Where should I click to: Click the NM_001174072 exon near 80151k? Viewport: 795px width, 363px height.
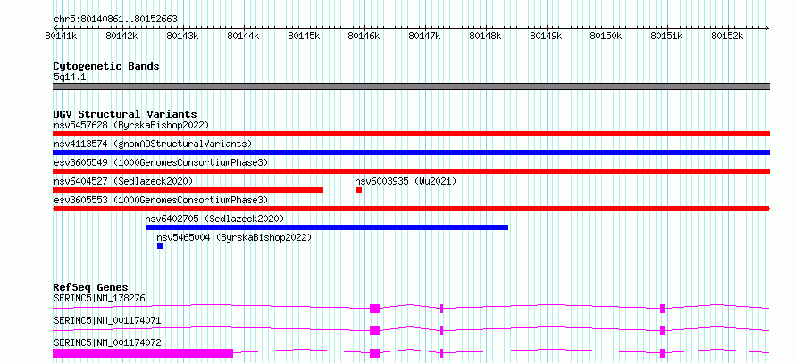(x=663, y=353)
